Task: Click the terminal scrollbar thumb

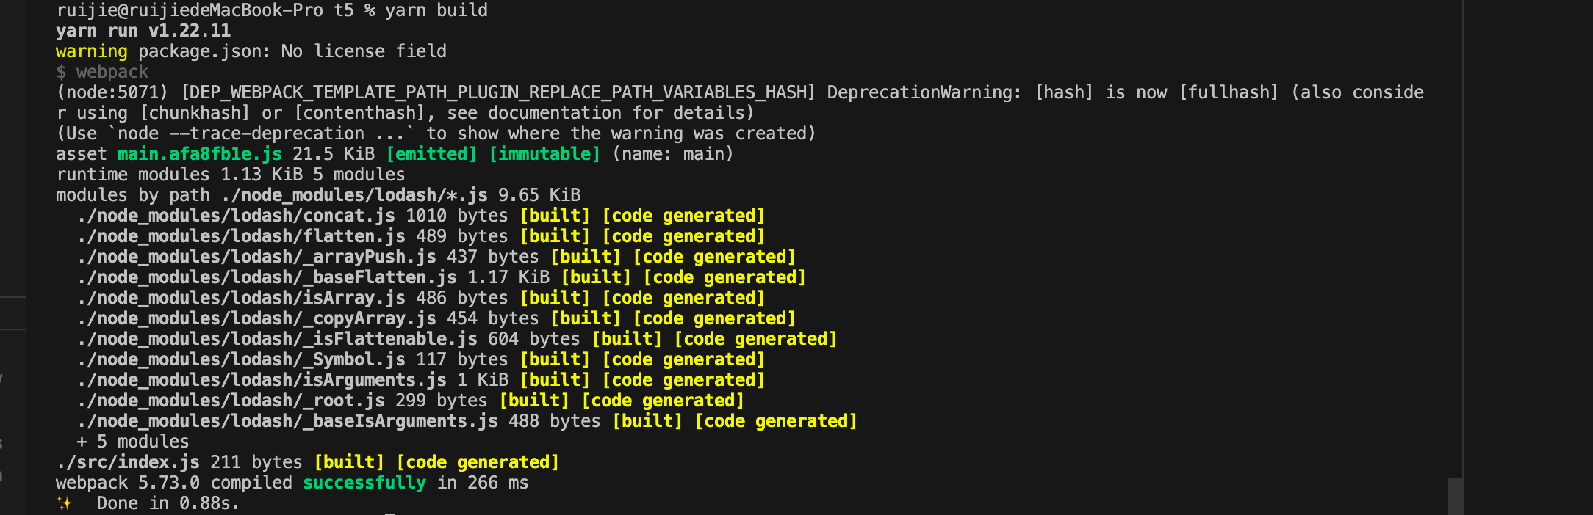Action: tap(1454, 496)
